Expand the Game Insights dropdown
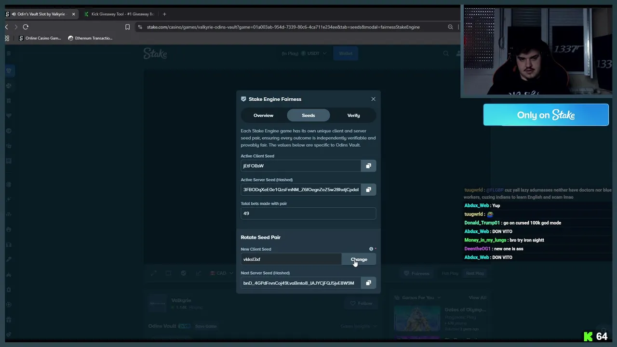Viewport: 617px width, 347px height. coord(358,326)
